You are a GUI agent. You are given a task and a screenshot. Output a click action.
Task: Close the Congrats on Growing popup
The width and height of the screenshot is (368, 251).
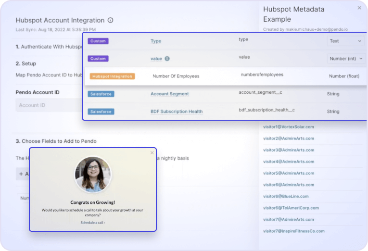pos(152,153)
